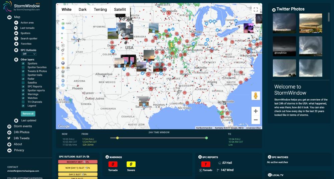Open the Användarvillkor link on map
The height and width of the screenshot is (179, 334).
point(253,128)
